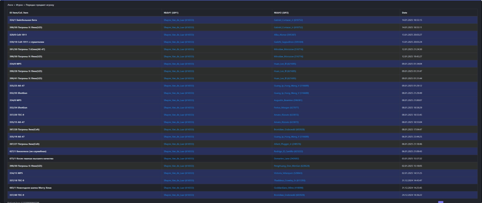The width and height of the screenshot is (482, 203).
Task: Open the Rodrigo_El_Cantilio (623222) link
Action: [x=288, y=151]
